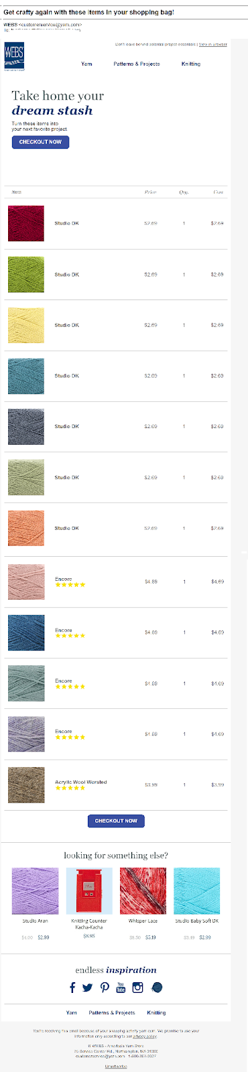Open the Pinterest icon
248x1072 pixels.
pos(105,988)
